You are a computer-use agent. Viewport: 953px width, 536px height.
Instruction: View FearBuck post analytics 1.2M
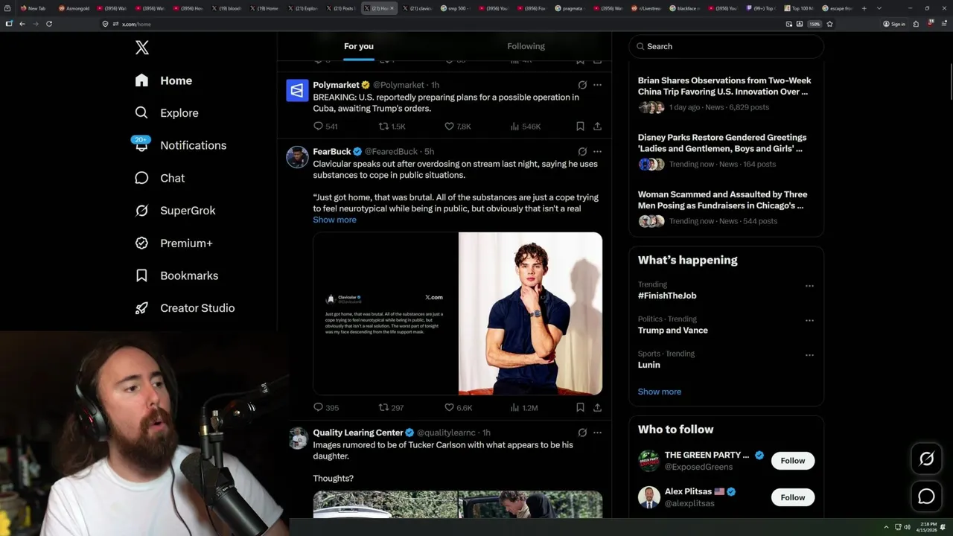pyautogui.click(x=524, y=407)
